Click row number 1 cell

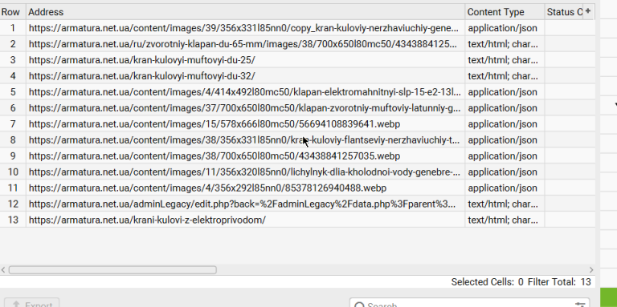13,28
